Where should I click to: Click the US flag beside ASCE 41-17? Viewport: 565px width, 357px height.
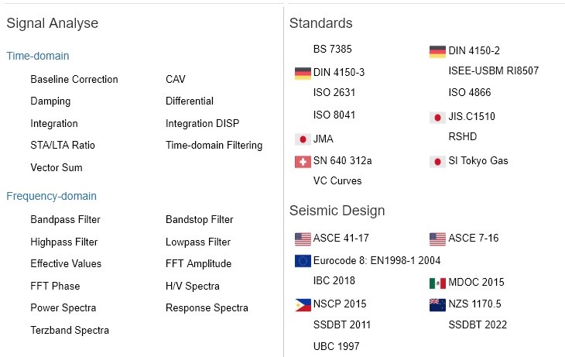(x=303, y=239)
